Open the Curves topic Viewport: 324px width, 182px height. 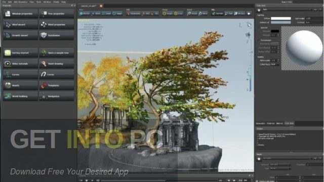[x=20, y=74]
